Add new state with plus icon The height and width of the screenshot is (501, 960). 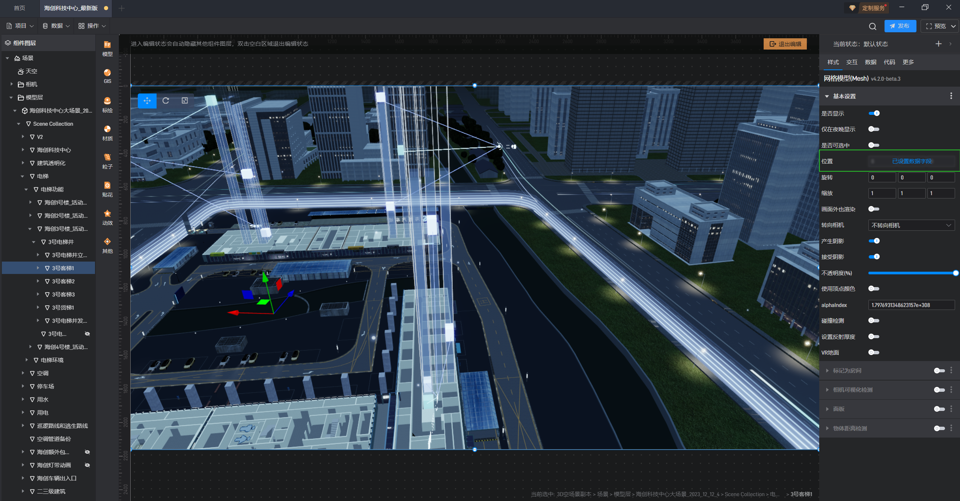938,44
